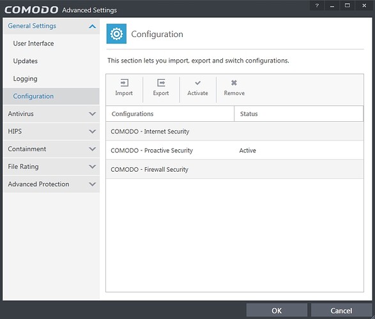Select COMODO - Internet Security row
The width and height of the screenshot is (375, 319).
pos(234,131)
